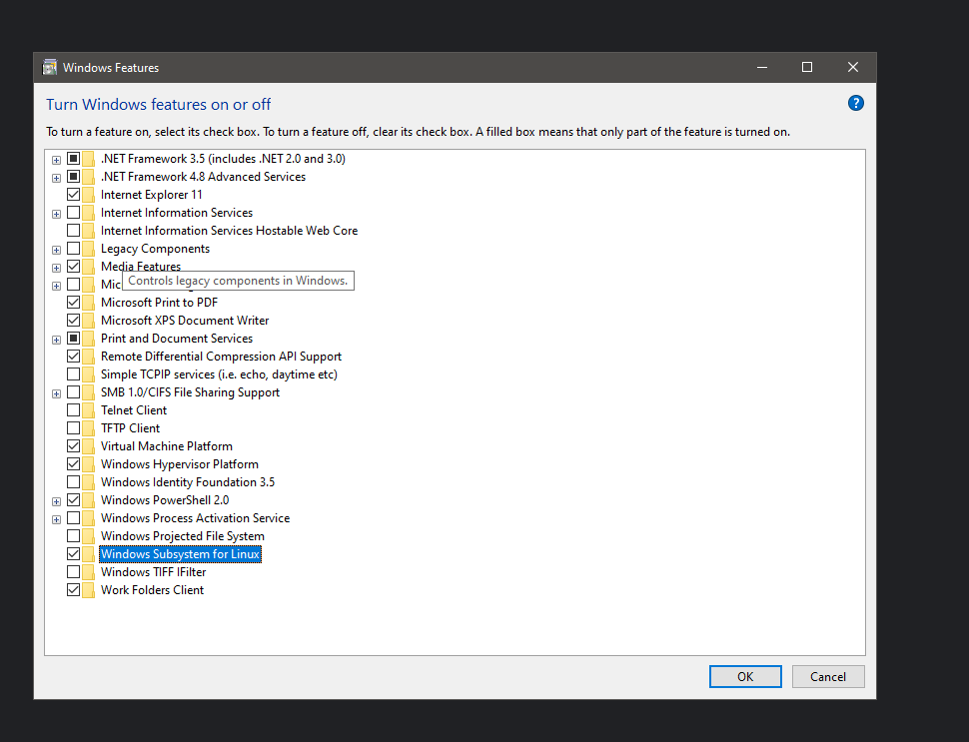This screenshot has width=969, height=742.
Task: Click the Cancel button
Action: (x=827, y=676)
